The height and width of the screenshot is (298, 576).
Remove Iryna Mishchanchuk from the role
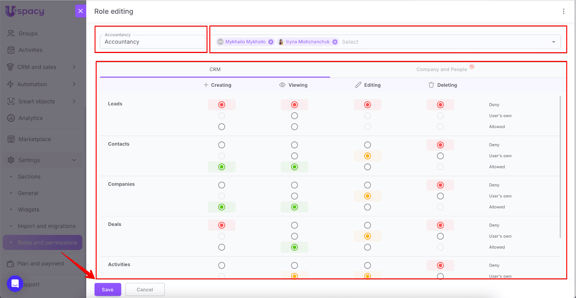[x=335, y=42]
